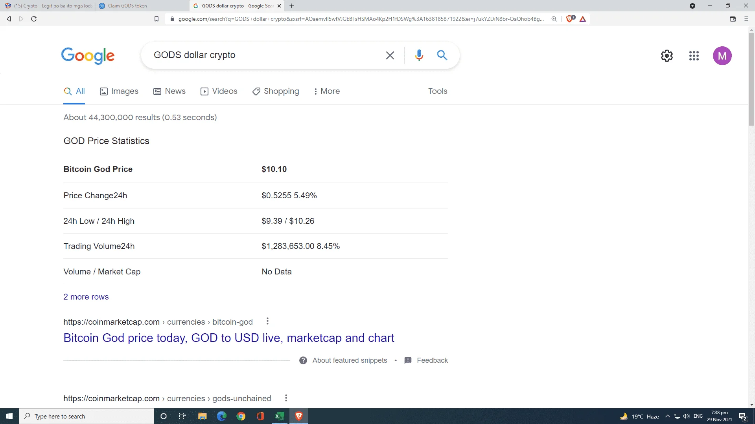Open coinmarketcap gods-unchained URL breadcrumb
Image resolution: width=755 pixels, height=424 pixels.
tap(167, 398)
